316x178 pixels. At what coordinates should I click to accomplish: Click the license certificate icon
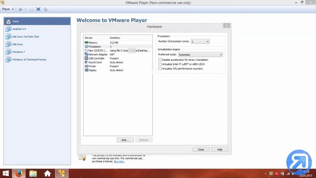click(x=82, y=158)
